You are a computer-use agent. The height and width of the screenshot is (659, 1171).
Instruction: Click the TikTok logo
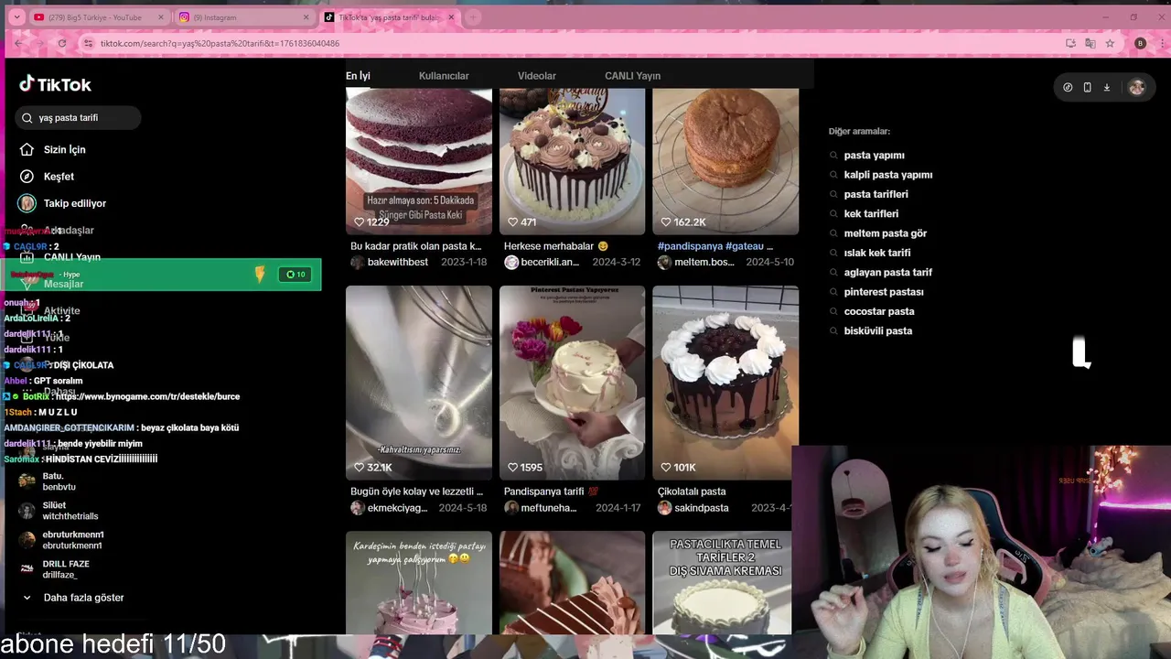pos(56,84)
